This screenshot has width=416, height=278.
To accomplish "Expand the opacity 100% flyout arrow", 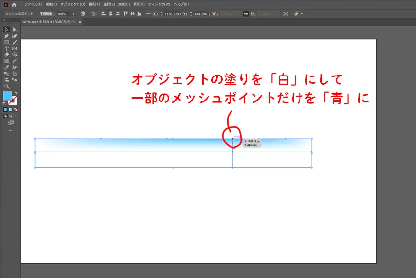I will (73, 14).
